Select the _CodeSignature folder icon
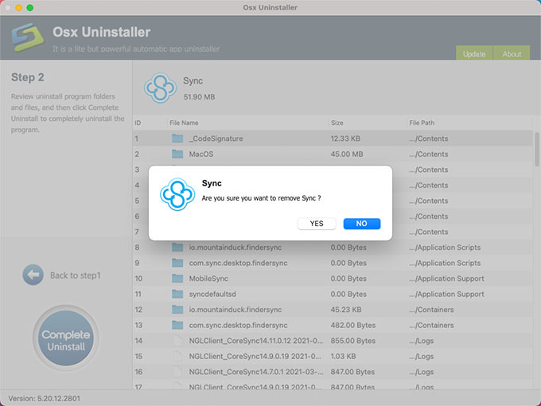Viewport: 541px width, 406px height. click(177, 139)
